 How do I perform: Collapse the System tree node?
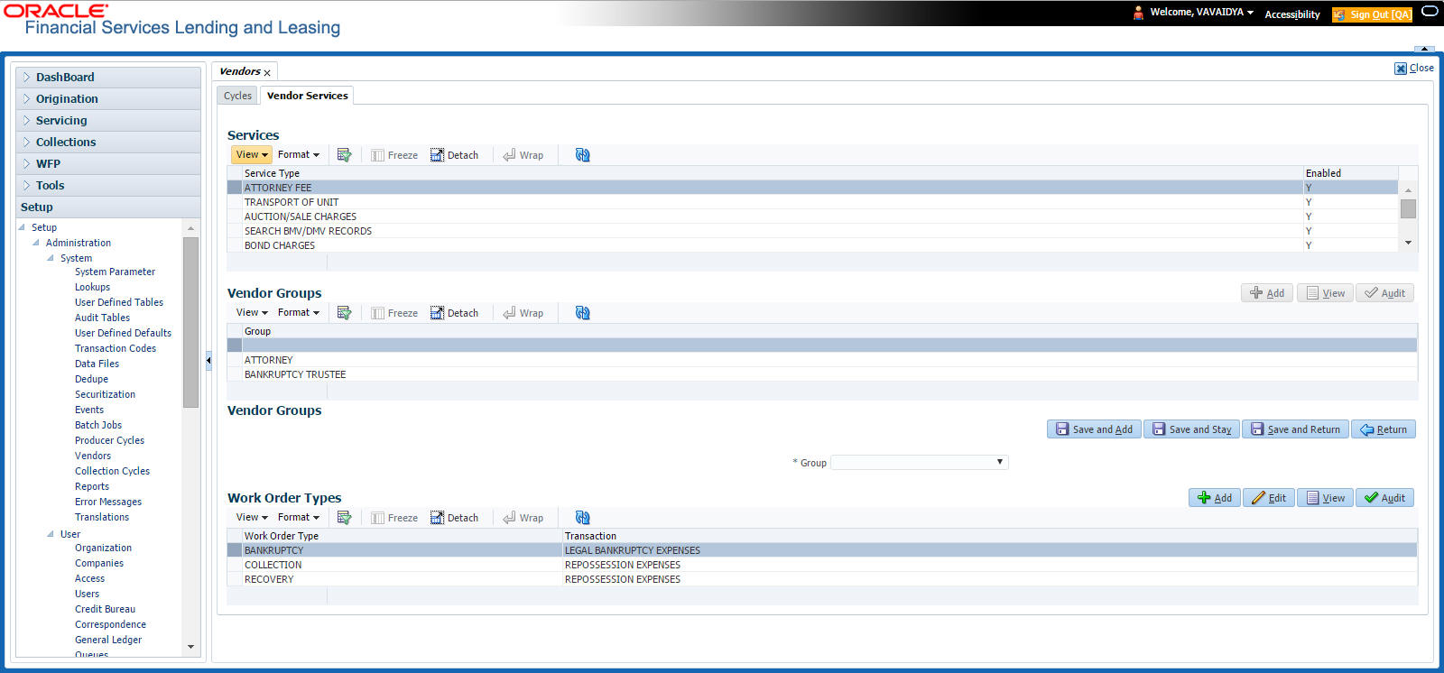point(51,258)
